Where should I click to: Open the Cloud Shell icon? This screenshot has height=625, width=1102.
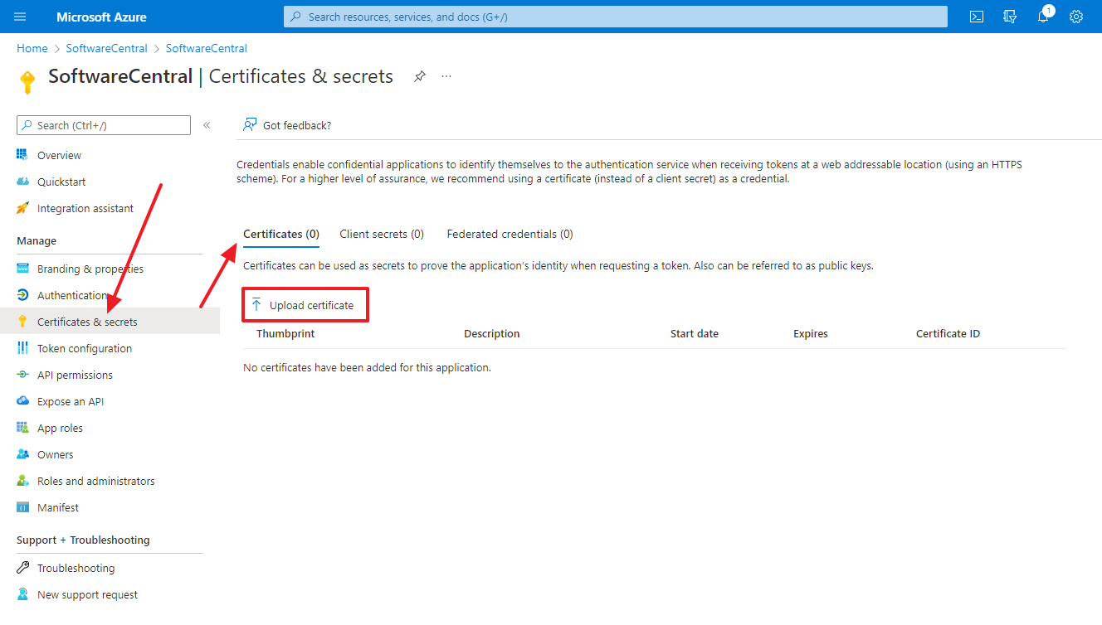tap(977, 17)
